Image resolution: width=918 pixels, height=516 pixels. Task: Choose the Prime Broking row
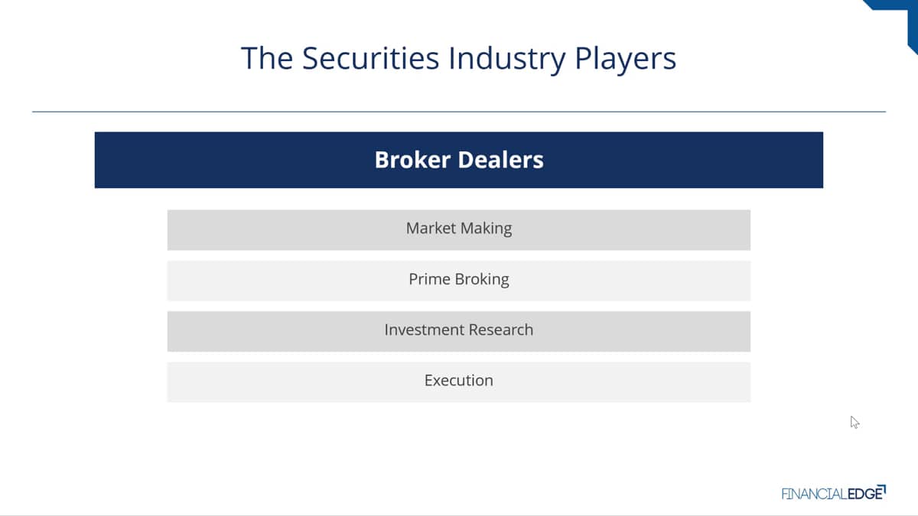(459, 281)
